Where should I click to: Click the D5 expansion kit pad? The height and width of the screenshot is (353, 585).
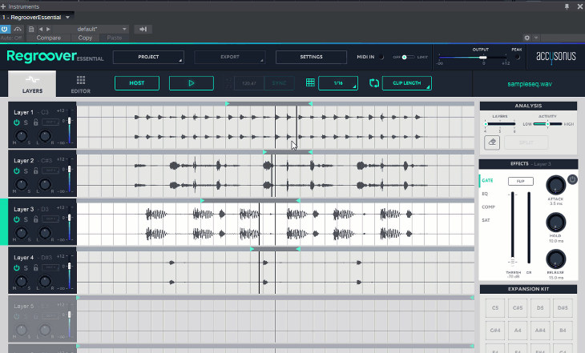click(x=540, y=308)
